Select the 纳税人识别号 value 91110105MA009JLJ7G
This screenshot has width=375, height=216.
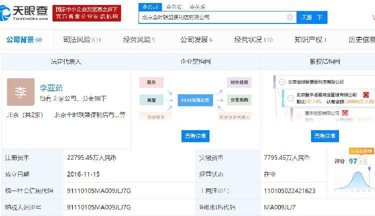(99, 207)
